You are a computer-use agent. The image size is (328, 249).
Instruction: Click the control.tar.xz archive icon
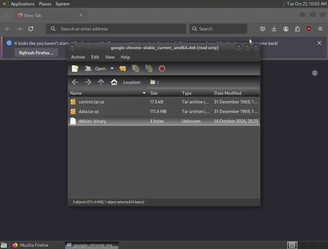[73, 102]
